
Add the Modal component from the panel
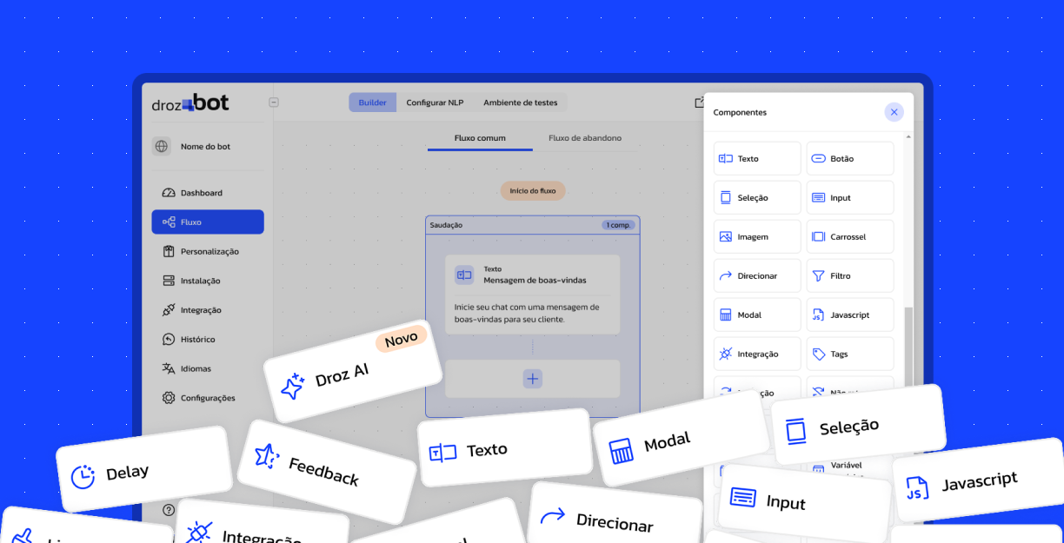[757, 315]
